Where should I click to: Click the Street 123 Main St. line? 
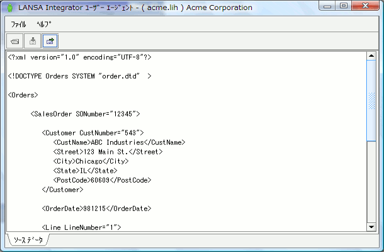pos(108,152)
